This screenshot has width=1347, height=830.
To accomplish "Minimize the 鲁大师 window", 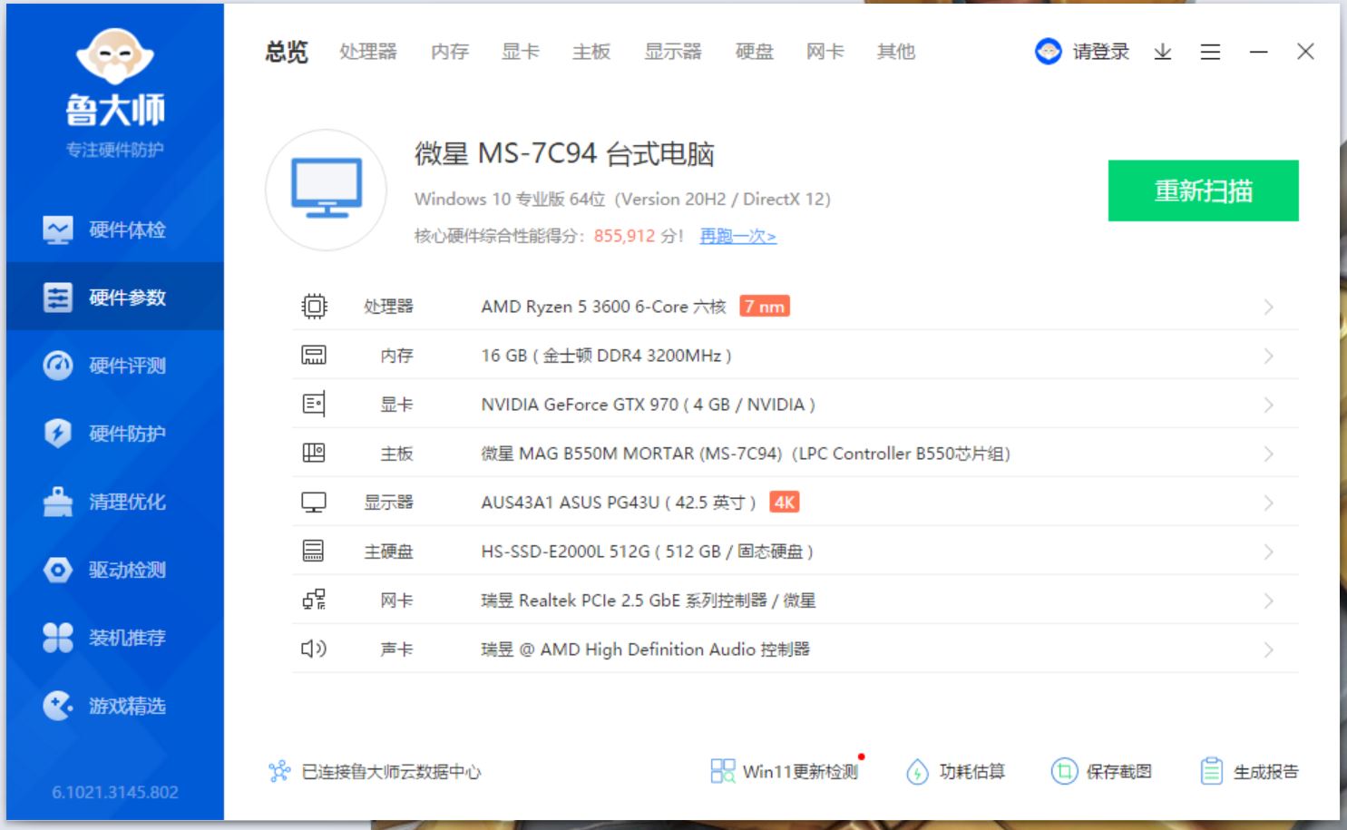I will click(1258, 53).
